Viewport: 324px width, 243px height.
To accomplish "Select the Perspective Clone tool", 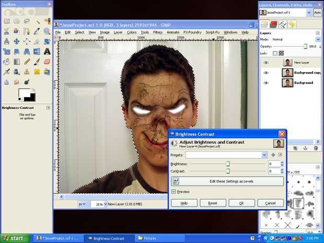I will pos(47,72).
